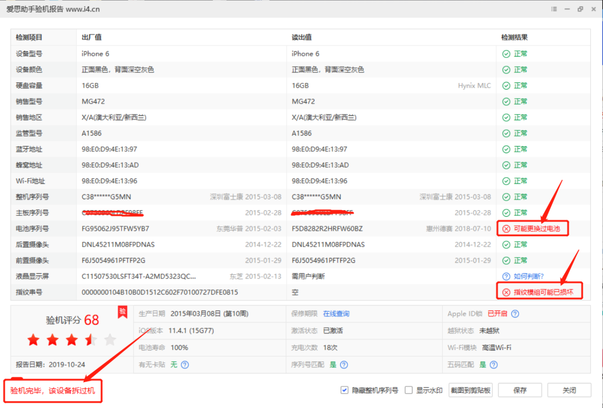Open 如何判断? link for LCD screen

(x=529, y=277)
